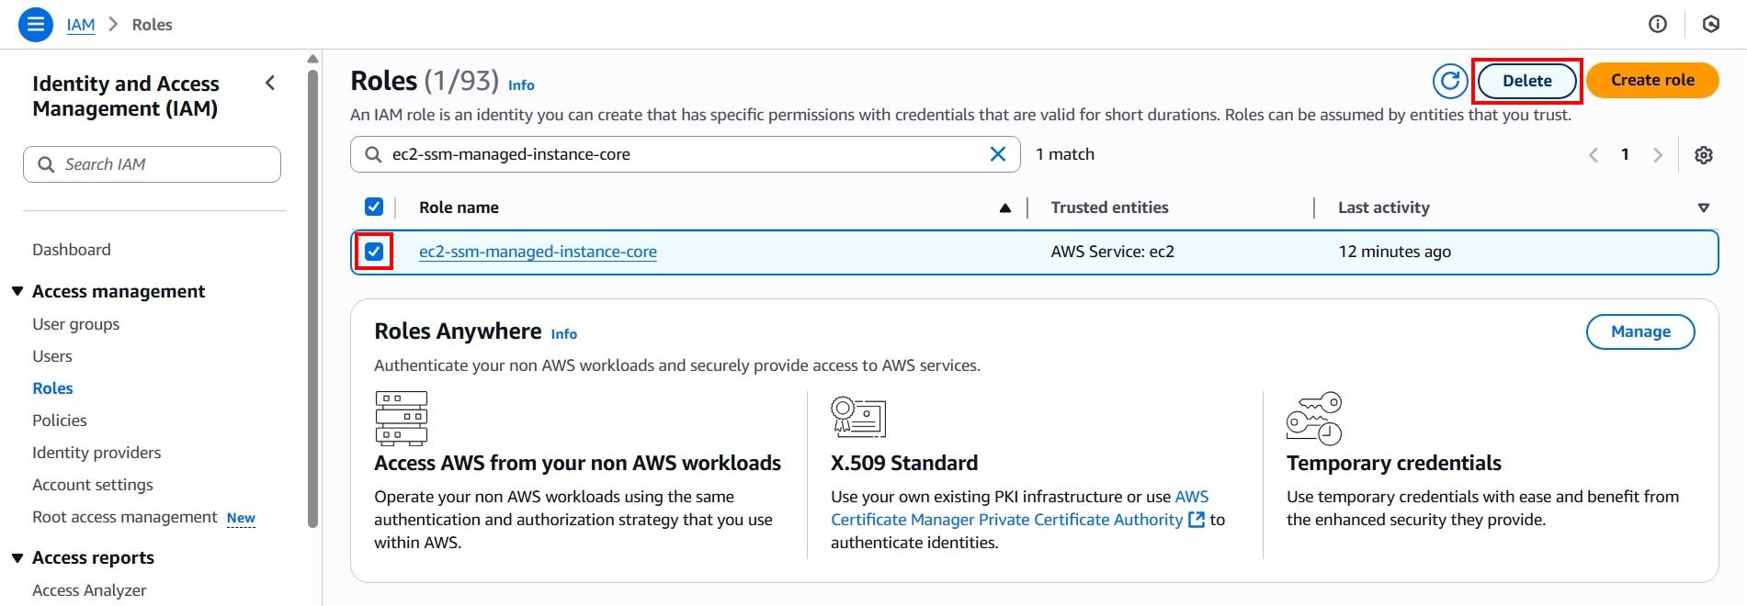The width and height of the screenshot is (1747, 606).
Task: Click the server rack icon
Action: pos(402,418)
